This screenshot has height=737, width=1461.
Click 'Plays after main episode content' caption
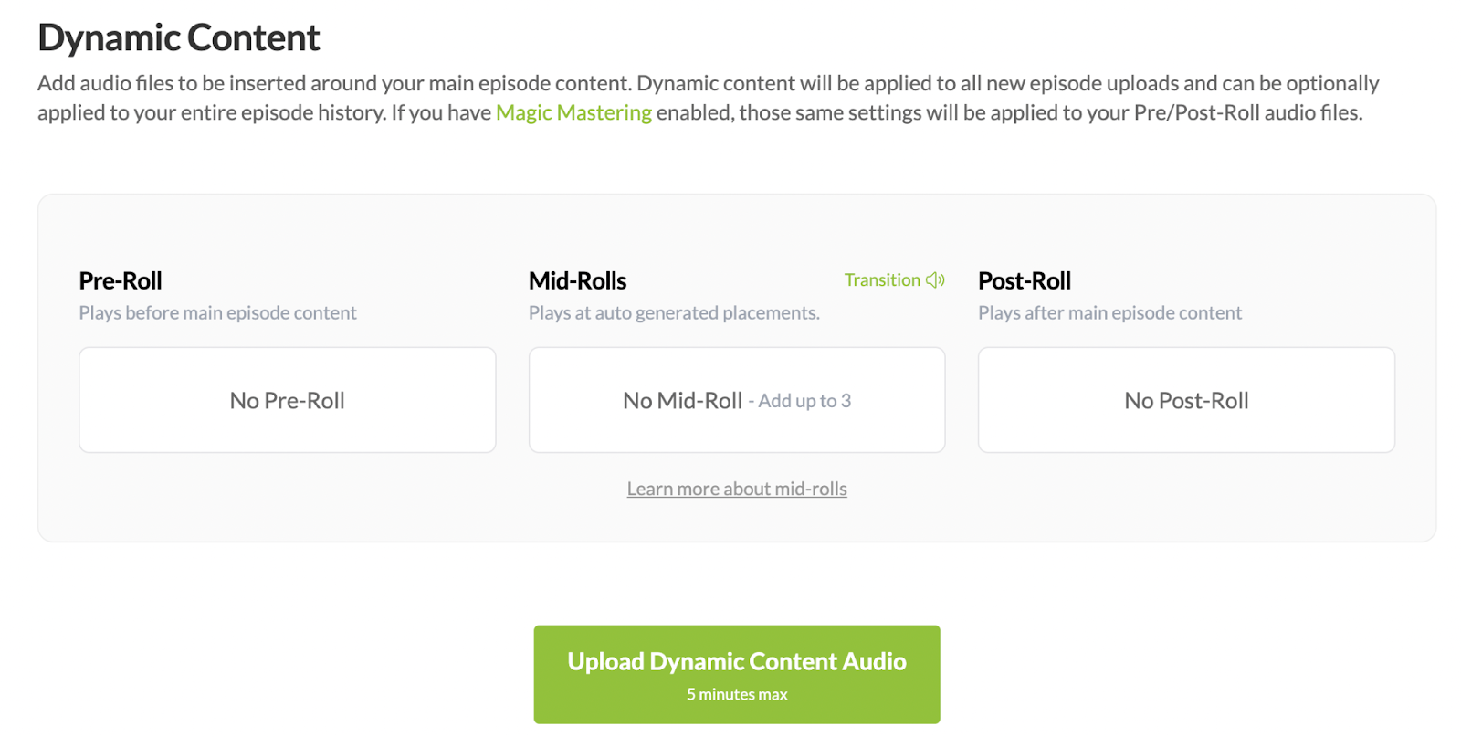pyautogui.click(x=1109, y=312)
